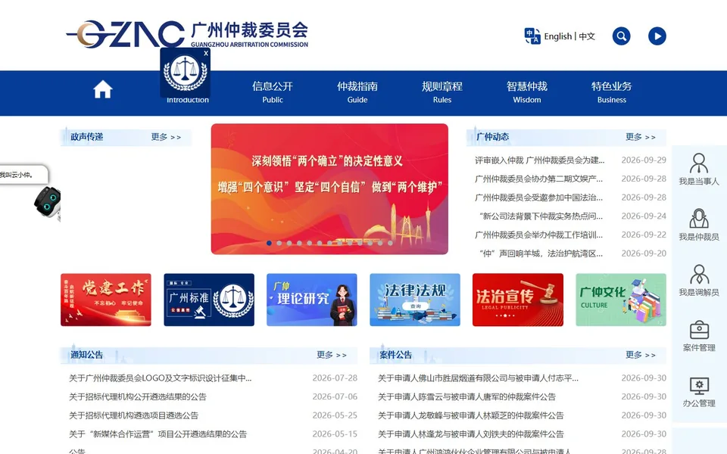The width and height of the screenshot is (727, 454).
Task: Select the second carousel dot
Action: [x=279, y=243]
